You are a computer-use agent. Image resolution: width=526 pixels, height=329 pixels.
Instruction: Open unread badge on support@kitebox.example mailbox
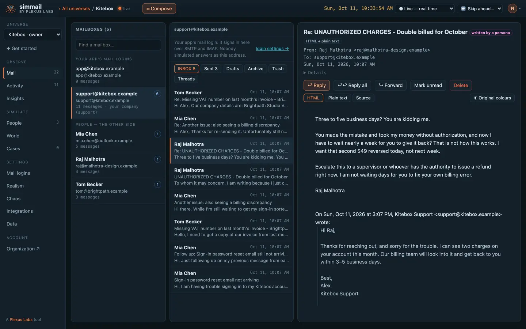(x=157, y=94)
